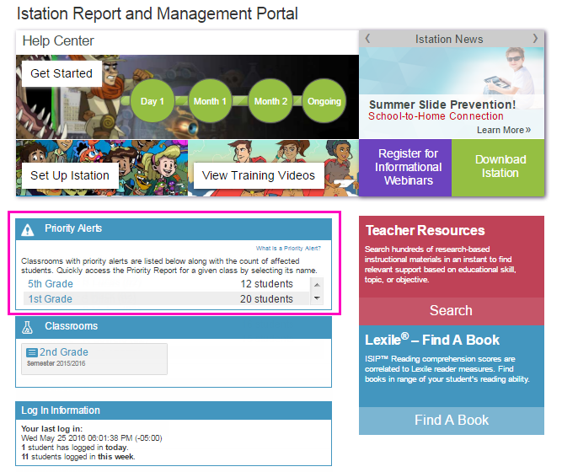
Task: Click the list icon beside 2nd Grade
Action: (x=31, y=352)
